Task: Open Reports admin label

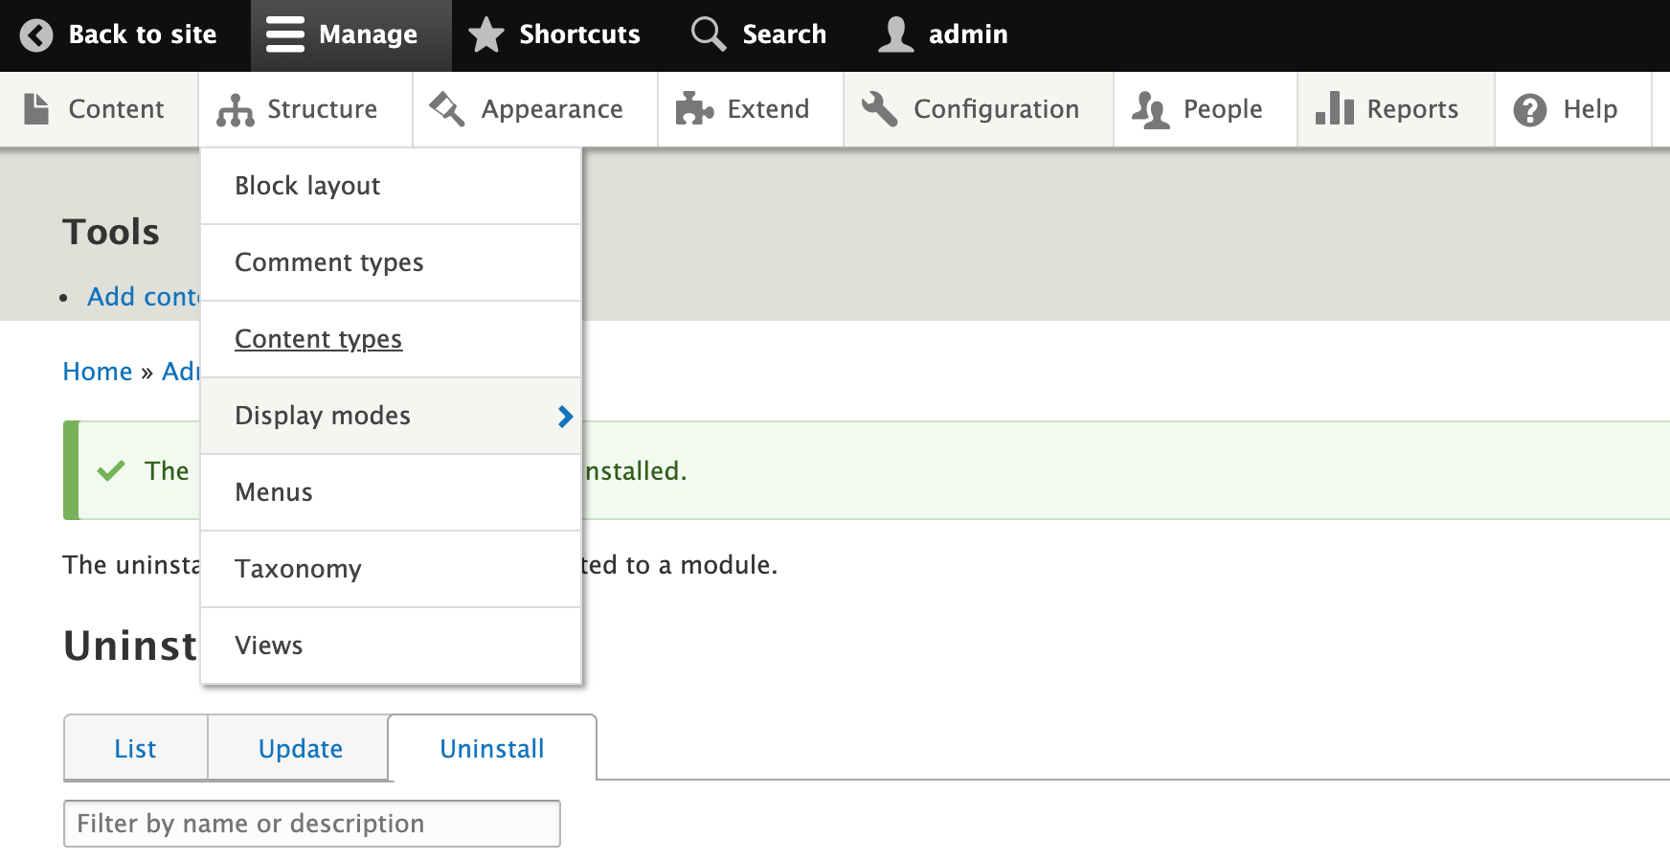Action: coord(1412,109)
